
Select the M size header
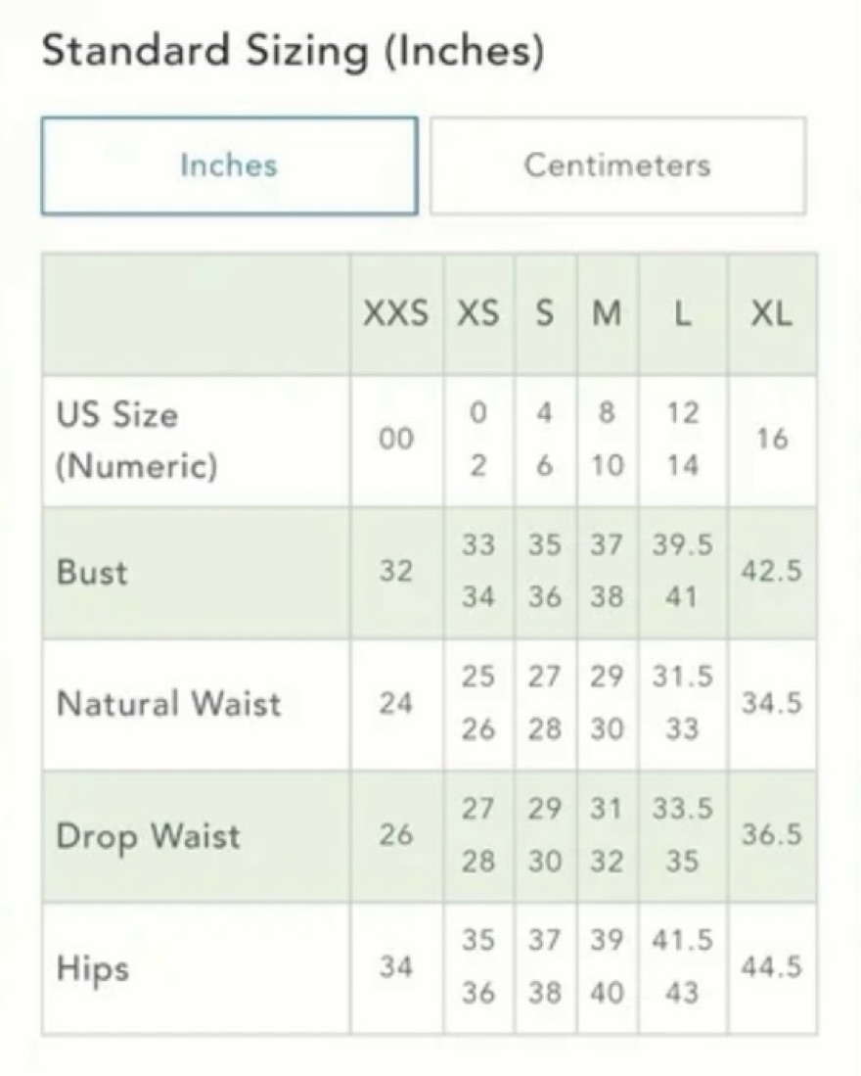click(x=607, y=314)
